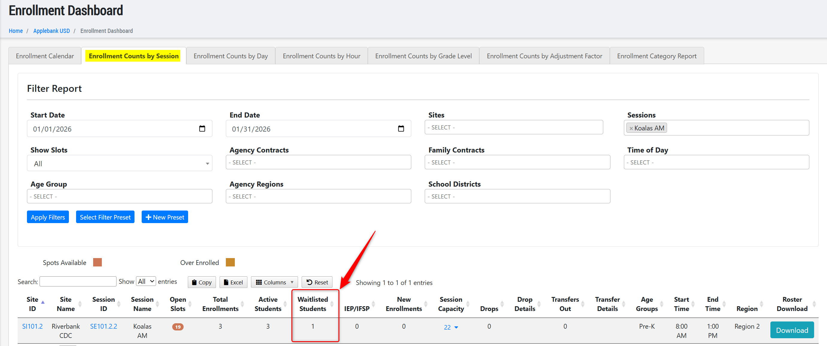Click the Copy table button
827x346 pixels.
(x=202, y=282)
